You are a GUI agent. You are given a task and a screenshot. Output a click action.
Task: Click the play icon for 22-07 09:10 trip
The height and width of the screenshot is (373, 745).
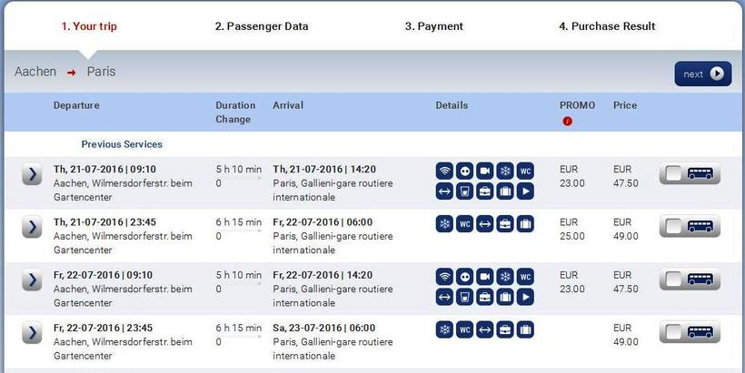click(525, 297)
